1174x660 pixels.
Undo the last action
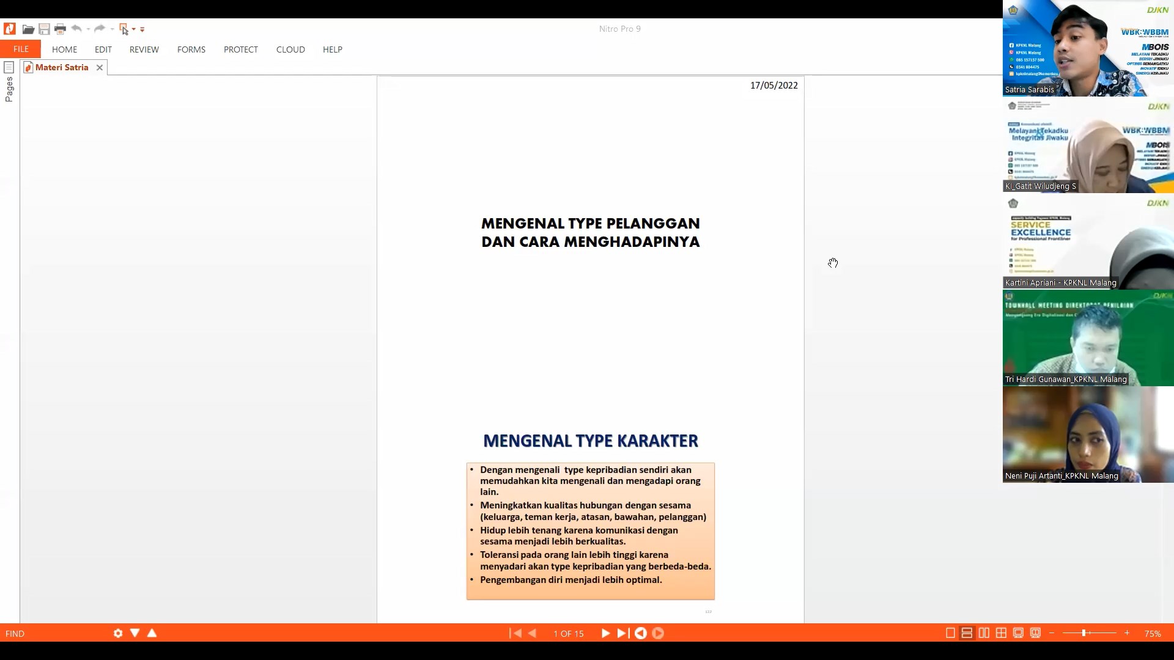tap(76, 29)
